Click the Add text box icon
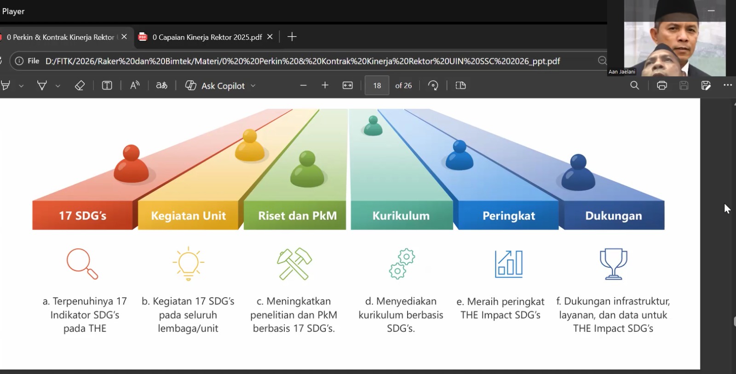This screenshot has height=374, width=736. tap(107, 86)
